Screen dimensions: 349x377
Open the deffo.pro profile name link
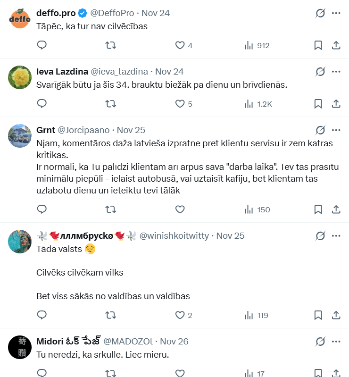56,13
